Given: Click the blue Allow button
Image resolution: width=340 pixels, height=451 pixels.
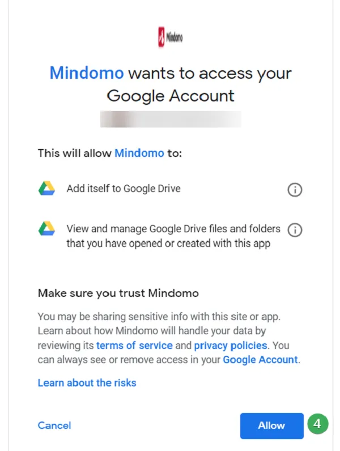Looking at the screenshot, I should [x=272, y=426].
